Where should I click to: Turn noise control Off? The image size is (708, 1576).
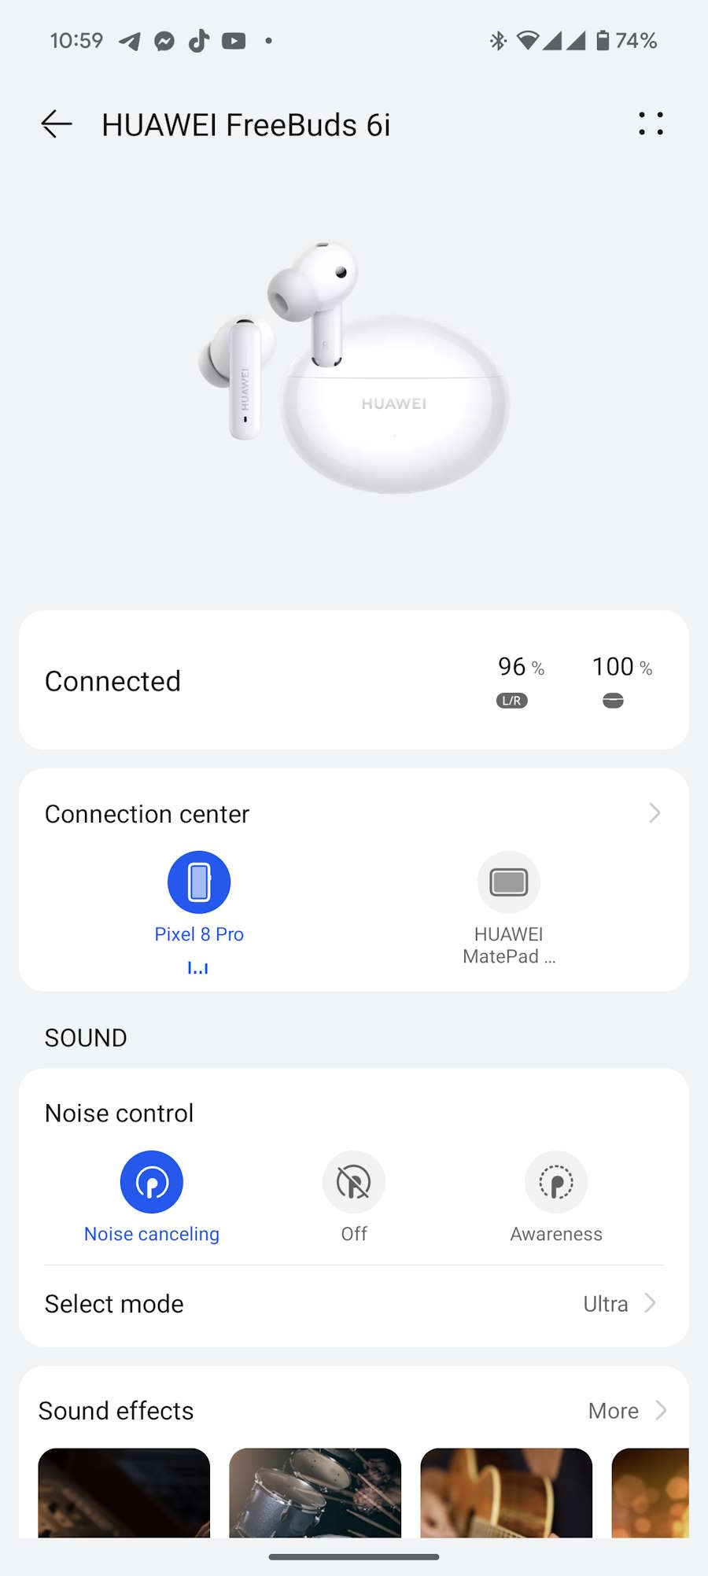(x=354, y=1182)
